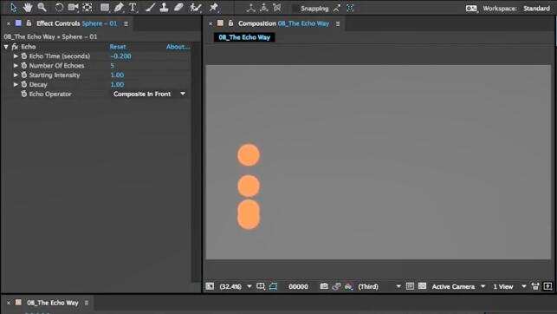Select the Type tool

133,8
